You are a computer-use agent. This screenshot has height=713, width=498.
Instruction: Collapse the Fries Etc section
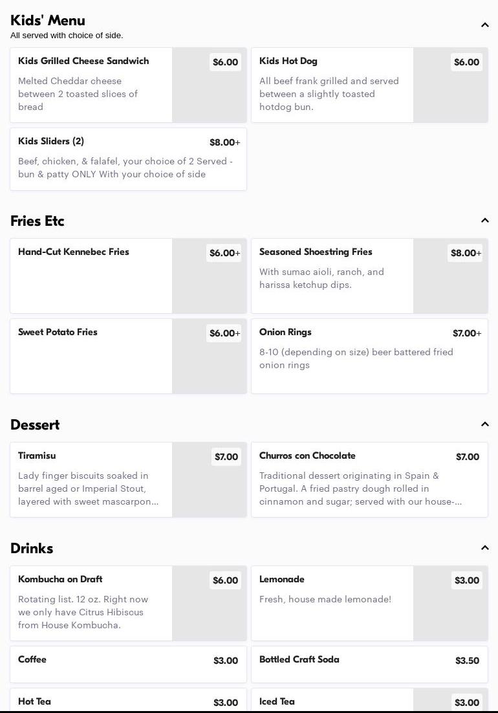484,221
